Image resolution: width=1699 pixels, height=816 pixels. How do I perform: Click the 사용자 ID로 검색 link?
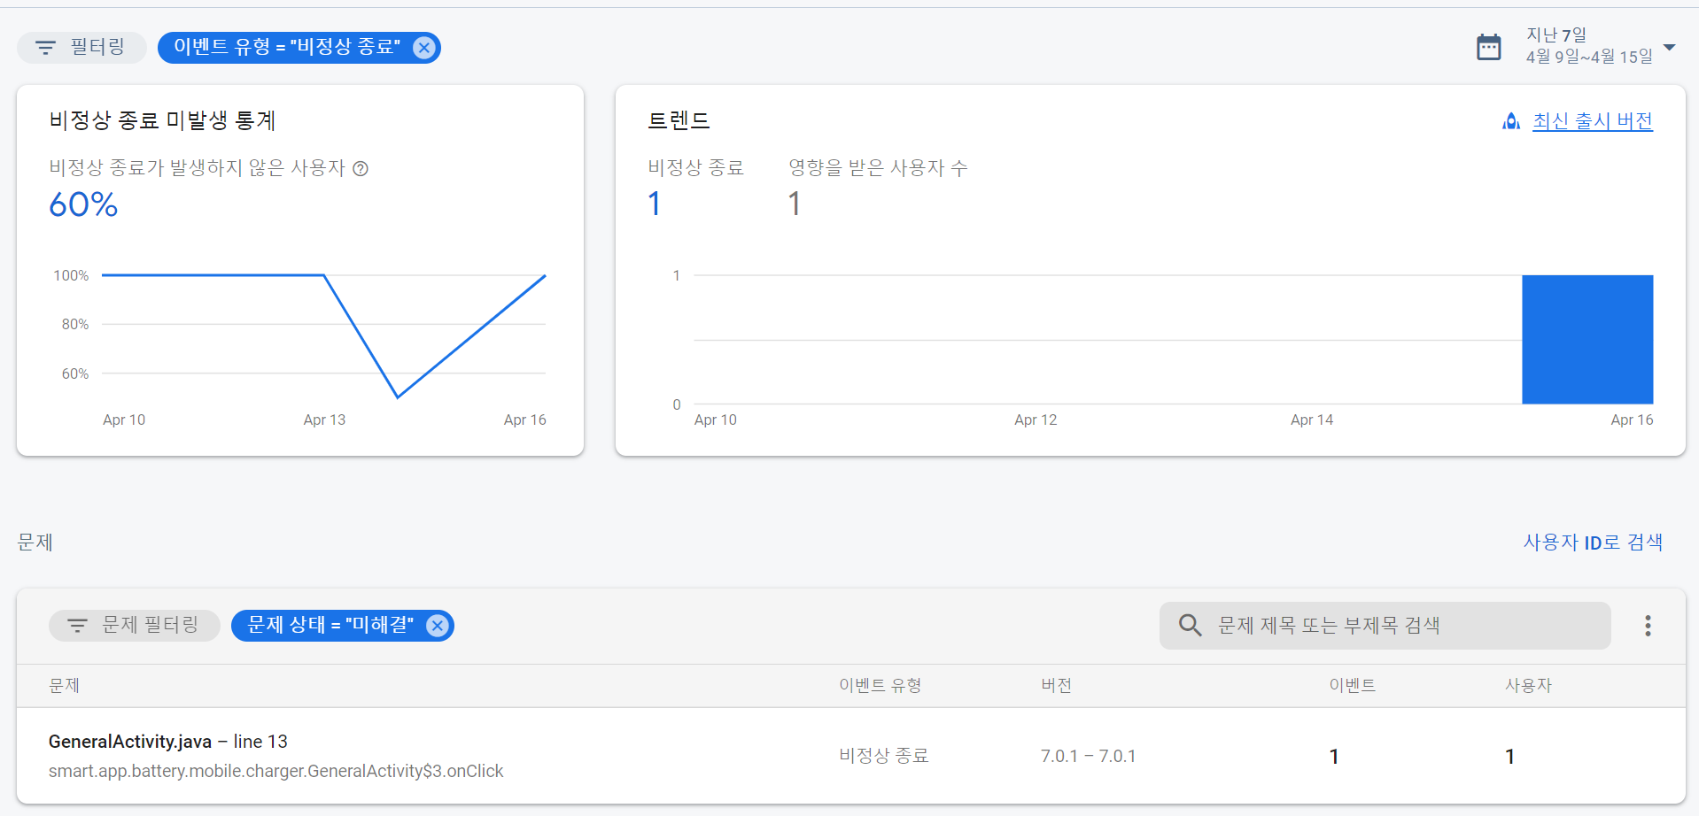point(1592,543)
